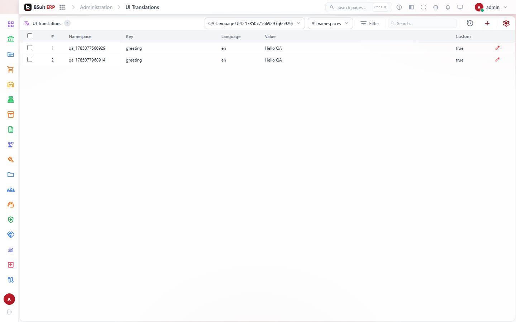Click the people group icon in sidebar
The width and height of the screenshot is (516, 322).
tap(11, 190)
